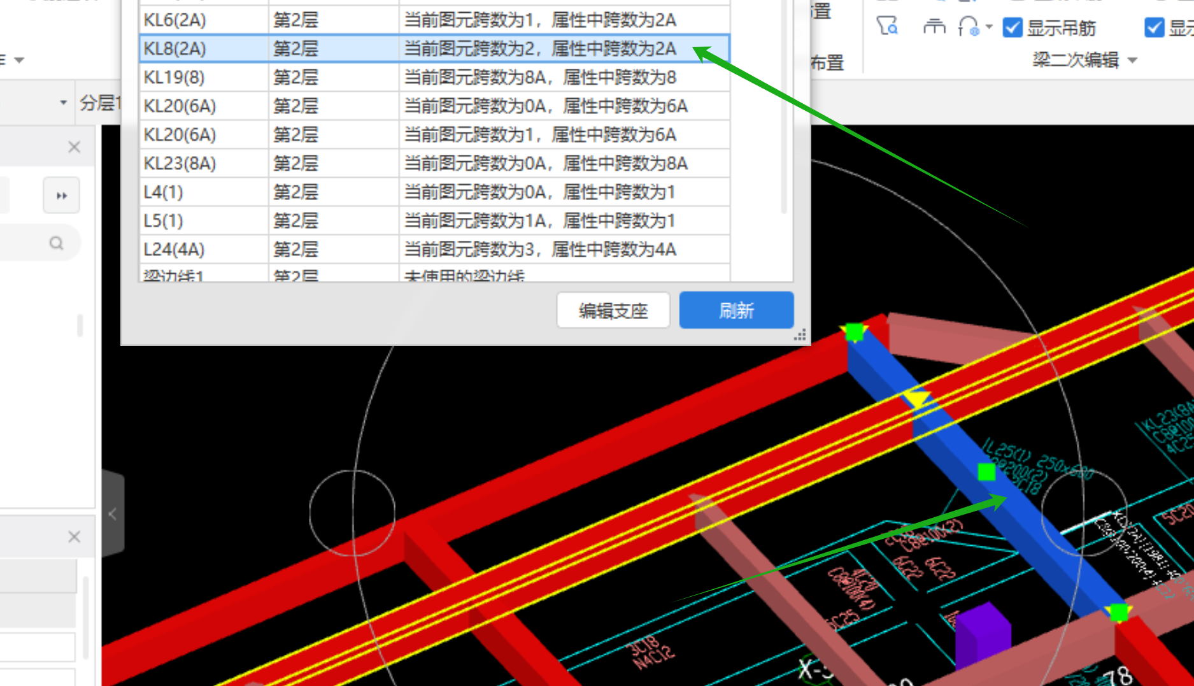Click the yellow triangle support marker on blue beam
The width and height of the screenshot is (1194, 686).
click(x=917, y=399)
